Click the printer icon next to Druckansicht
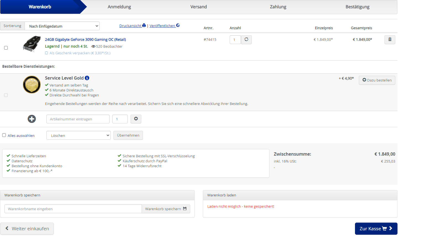This screenshot has width=424, height=238. pyautogui.click(x=144, y=25)
